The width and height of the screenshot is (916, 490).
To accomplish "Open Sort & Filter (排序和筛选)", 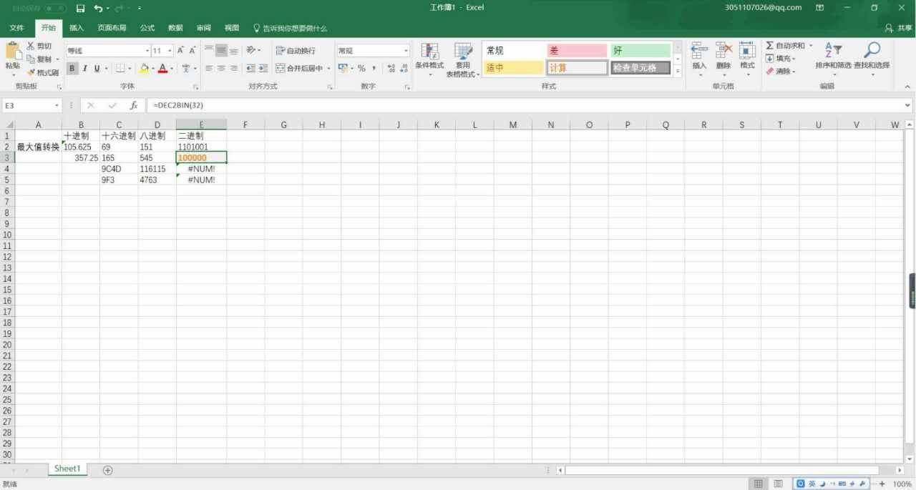I will [x=834, y=60].
